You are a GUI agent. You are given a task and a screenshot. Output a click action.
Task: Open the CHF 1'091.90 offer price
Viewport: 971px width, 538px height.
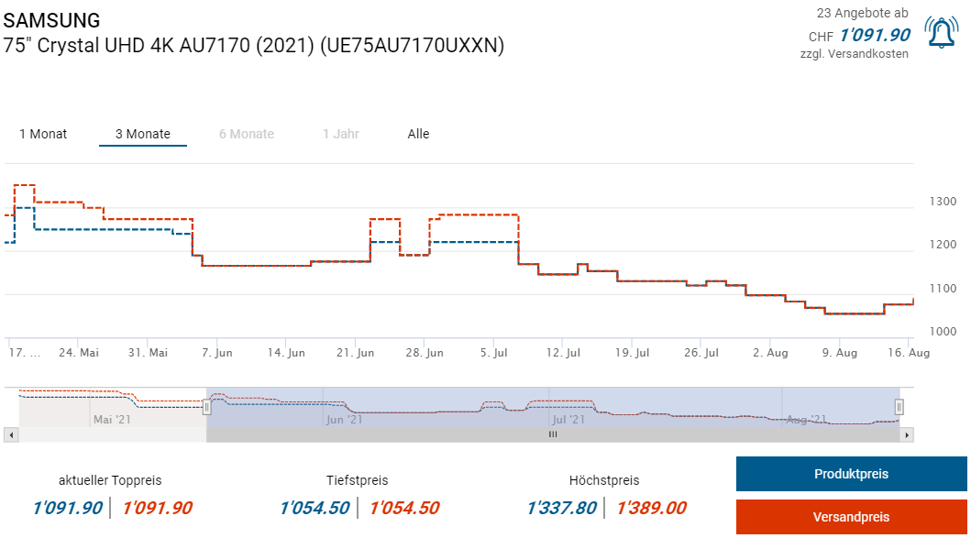click(873, 35)
